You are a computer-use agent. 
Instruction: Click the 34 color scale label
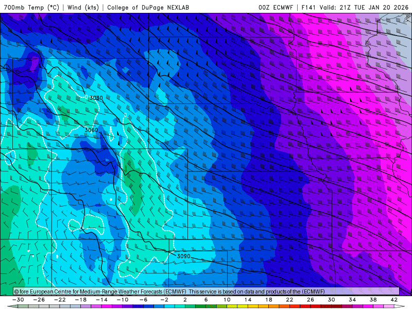click(x=352, y=300)
